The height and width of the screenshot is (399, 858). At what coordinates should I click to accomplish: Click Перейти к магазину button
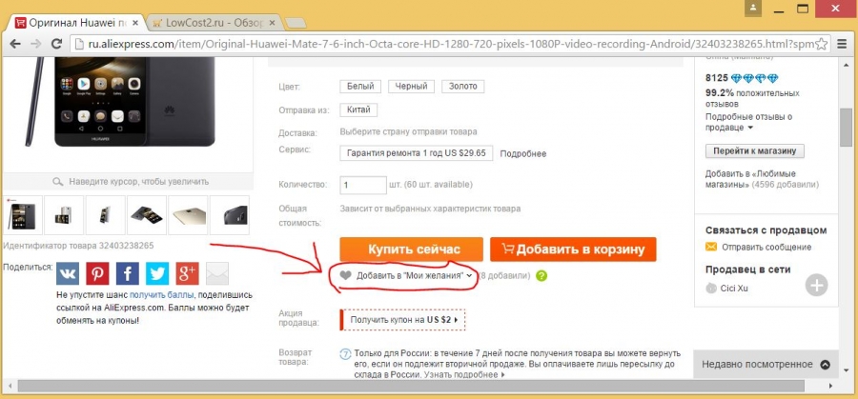coord(755,150)
